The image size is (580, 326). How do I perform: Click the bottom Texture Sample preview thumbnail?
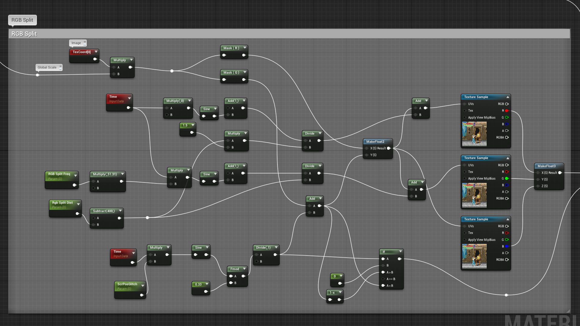click(x=474, y=256)
